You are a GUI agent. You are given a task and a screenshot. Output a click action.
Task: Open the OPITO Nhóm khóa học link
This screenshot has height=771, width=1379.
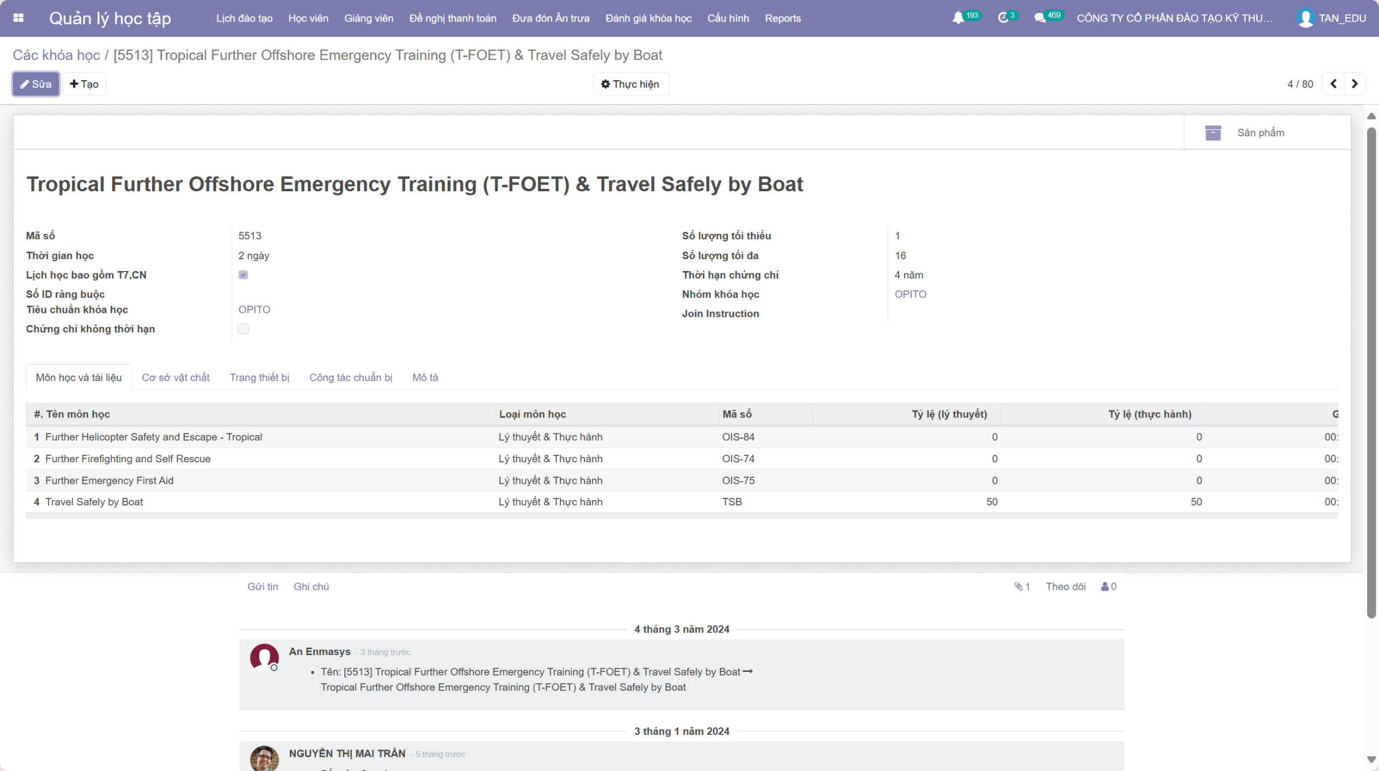click(x=910, y=294)
